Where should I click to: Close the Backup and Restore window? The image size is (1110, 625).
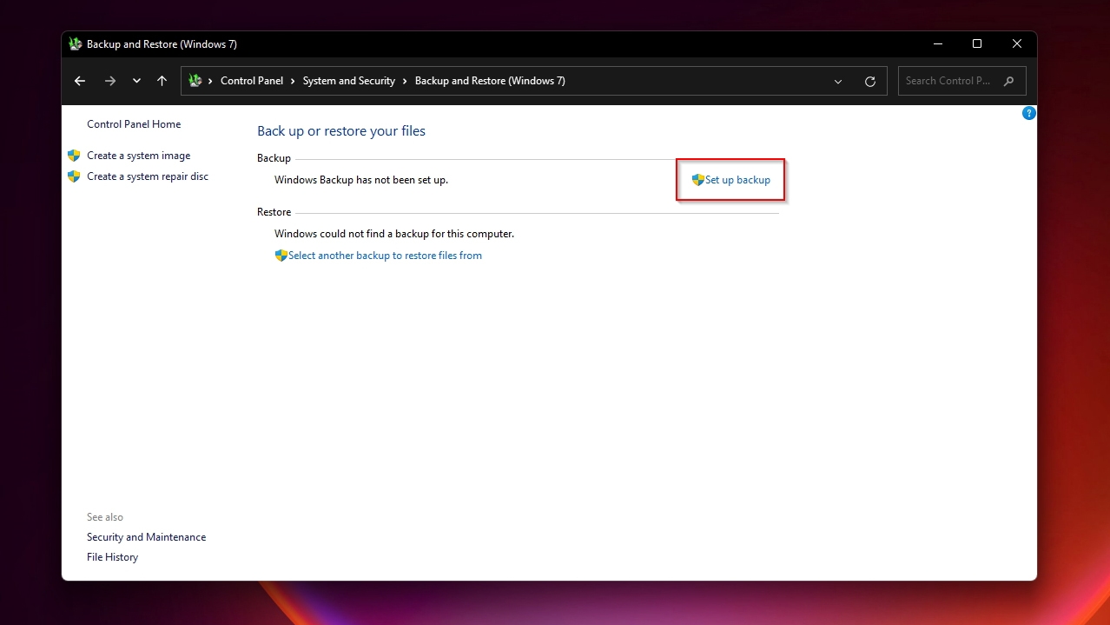click(x=1017, y=44)
